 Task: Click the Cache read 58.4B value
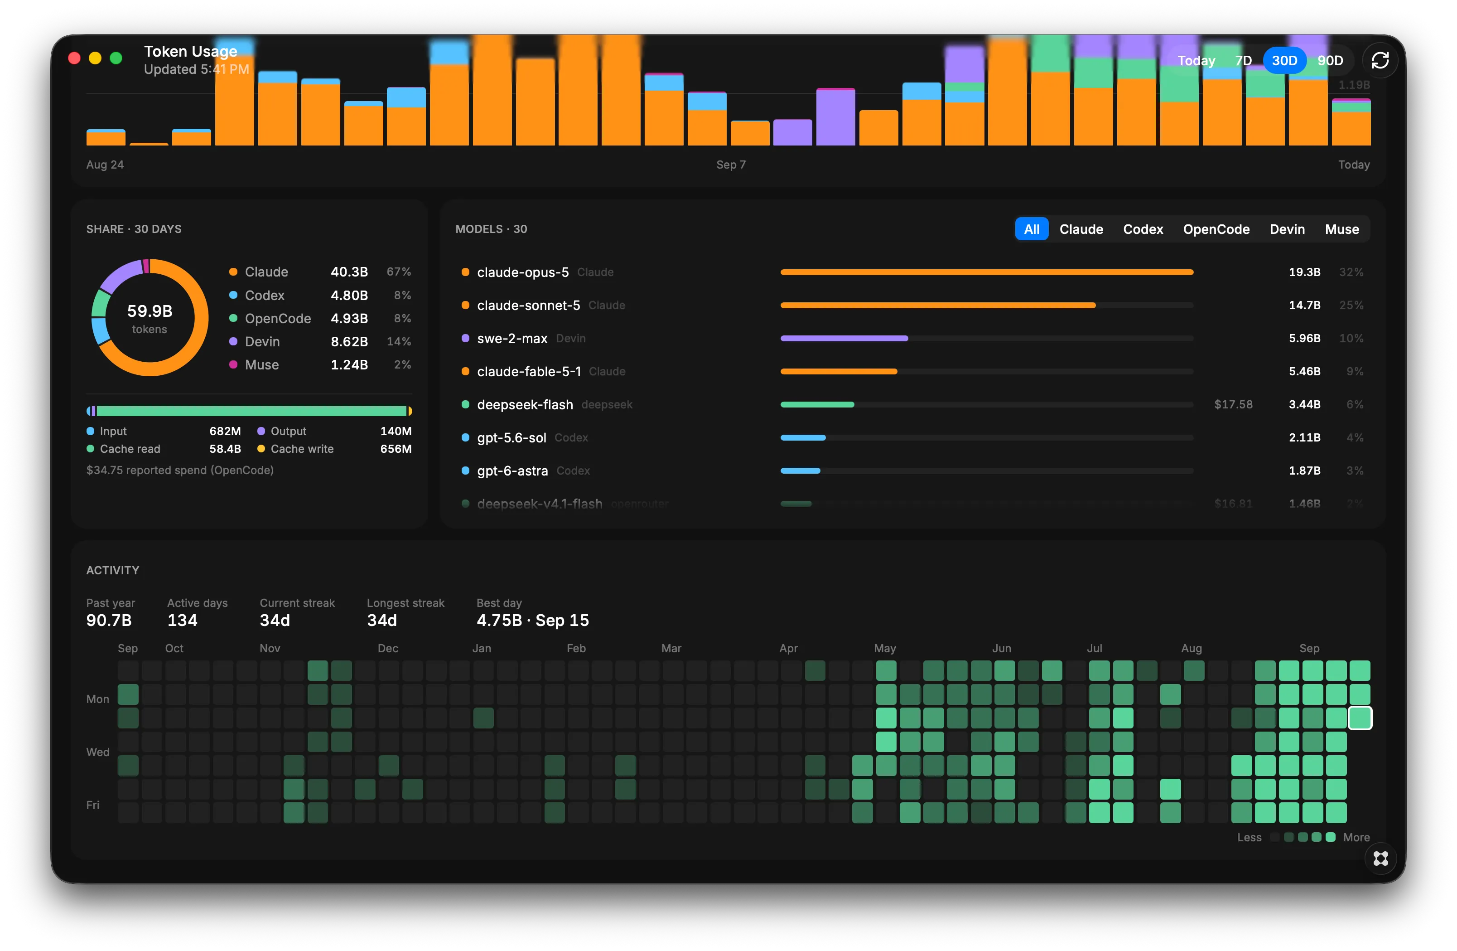(x=225, y=449)
